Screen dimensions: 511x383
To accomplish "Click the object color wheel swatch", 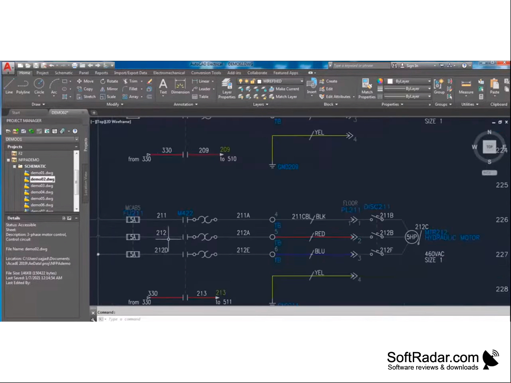I will 380,81.
